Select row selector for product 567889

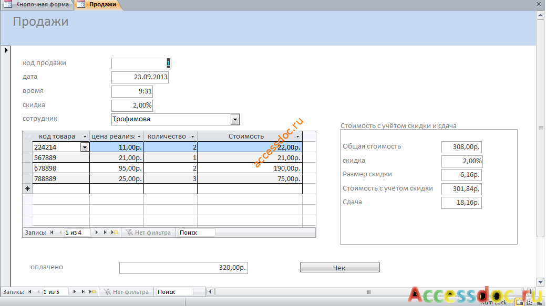27,157
